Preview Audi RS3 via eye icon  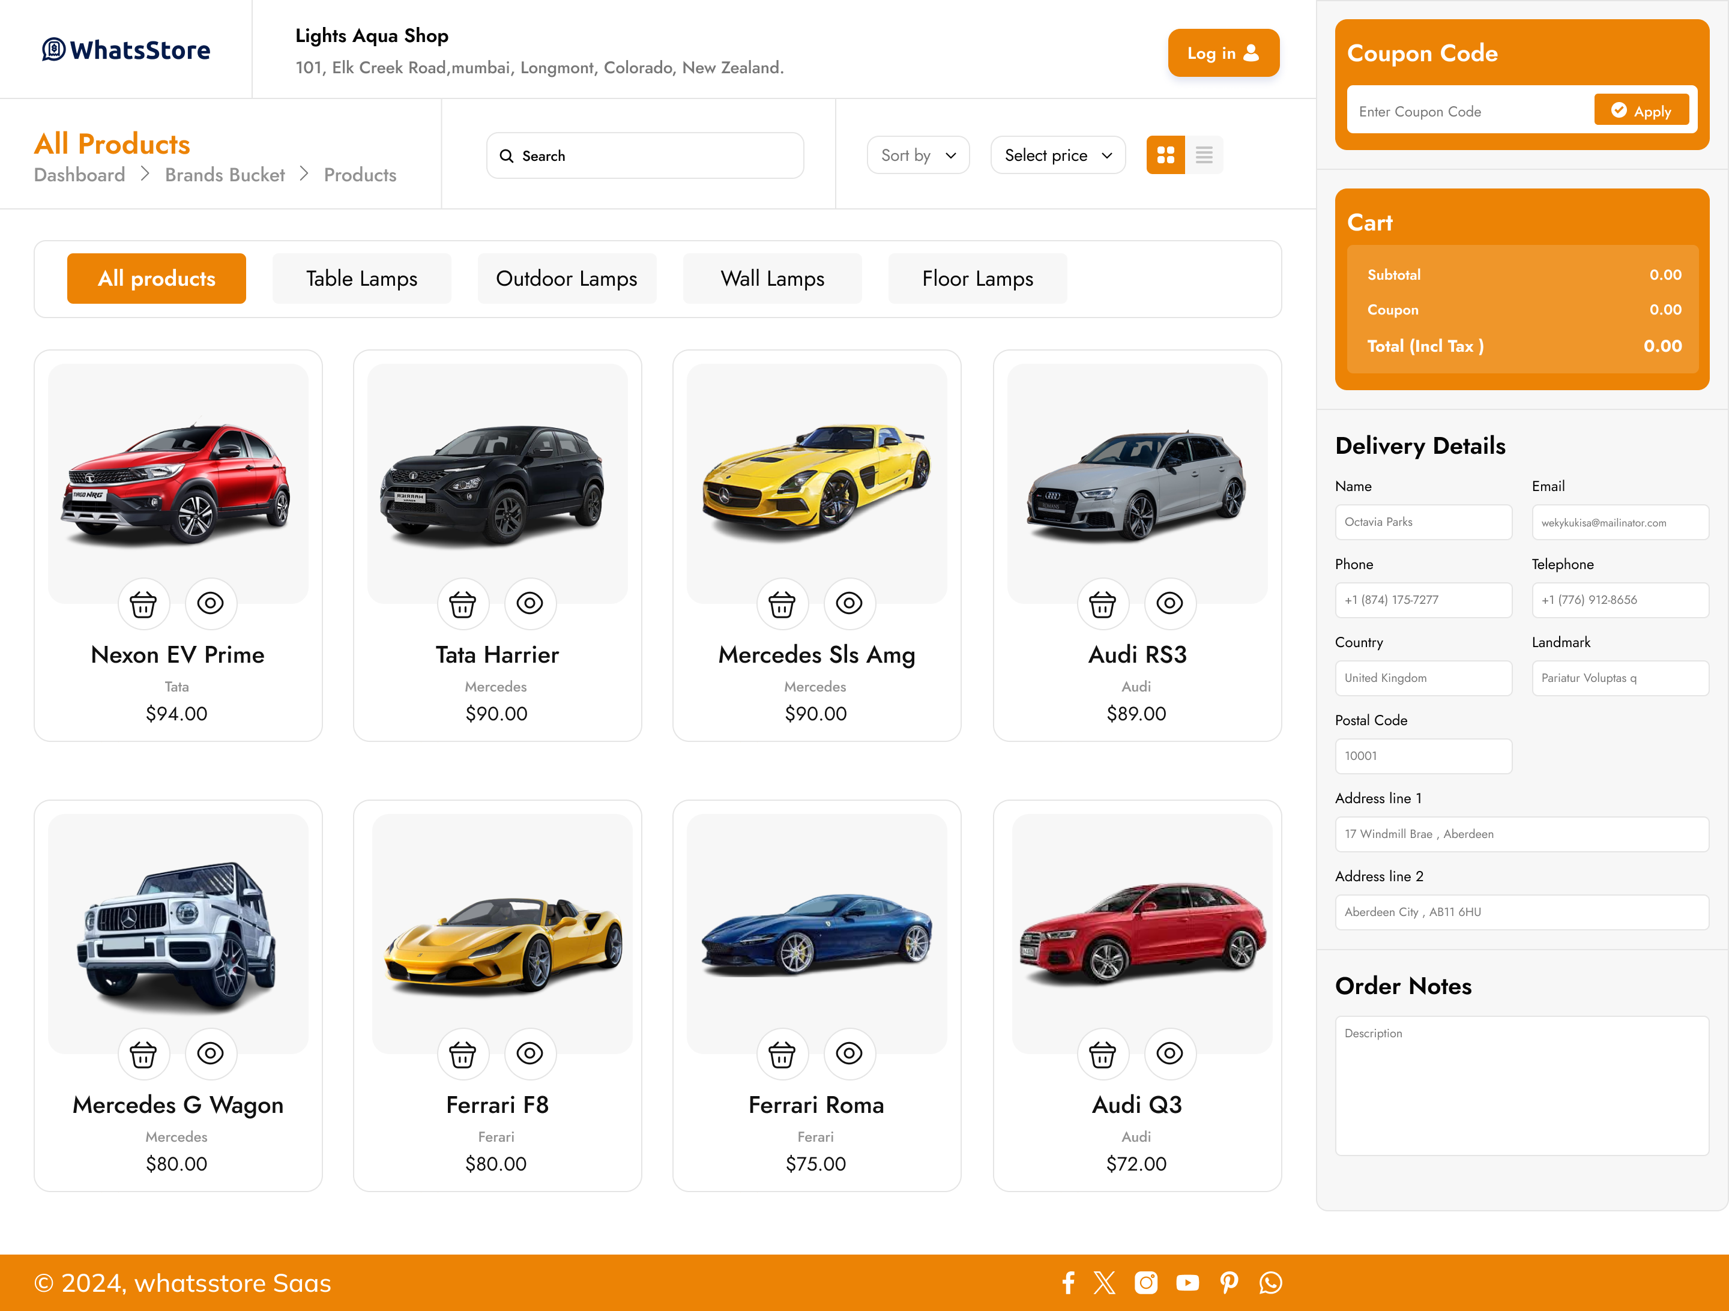tap(1169, 603)
